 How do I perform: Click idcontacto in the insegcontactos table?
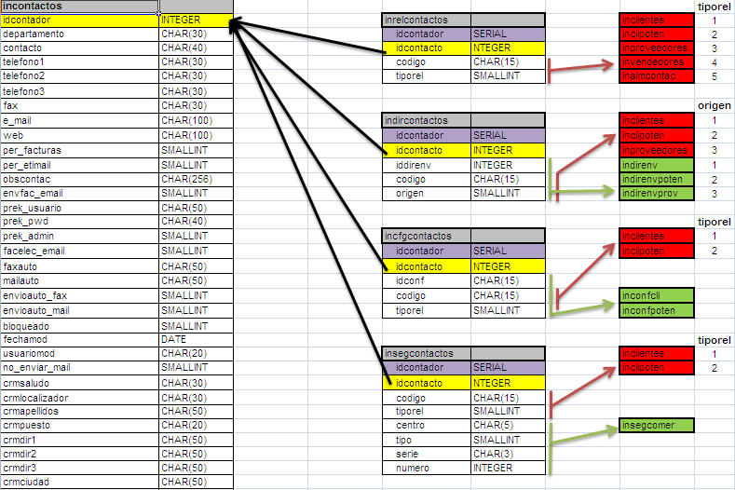click(x=426, y=383)
